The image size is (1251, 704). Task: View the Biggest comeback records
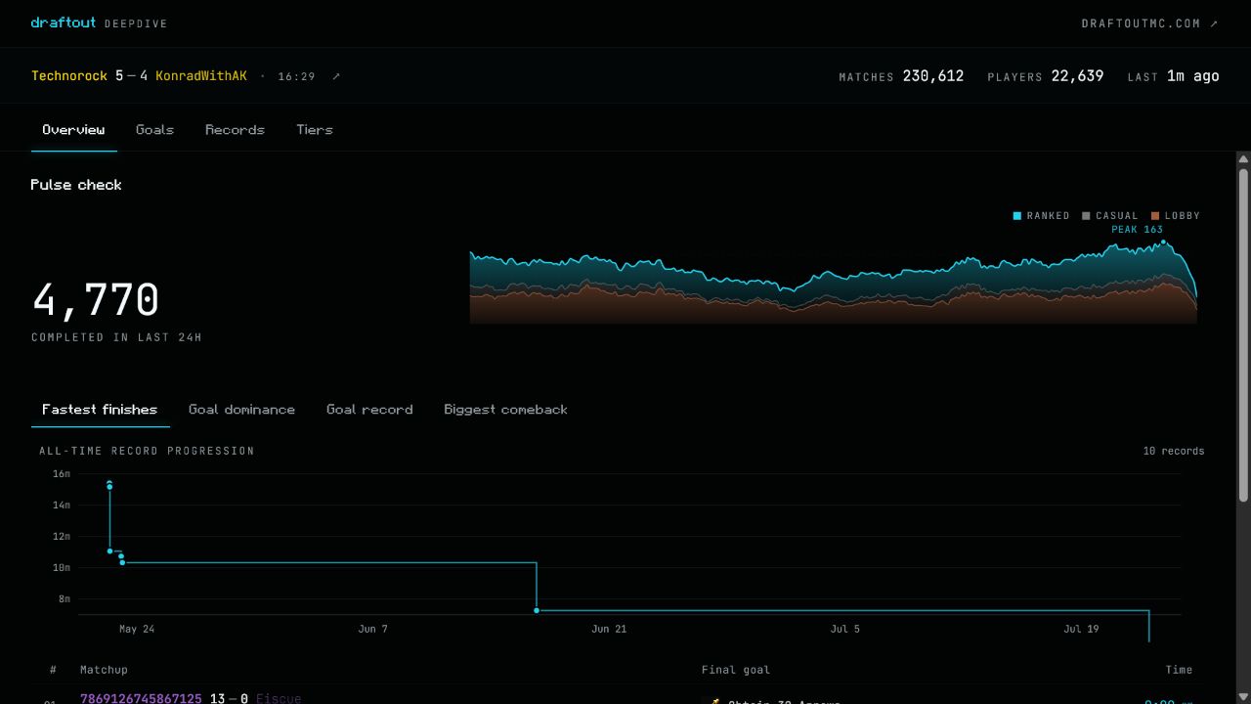tap(505, 410)
